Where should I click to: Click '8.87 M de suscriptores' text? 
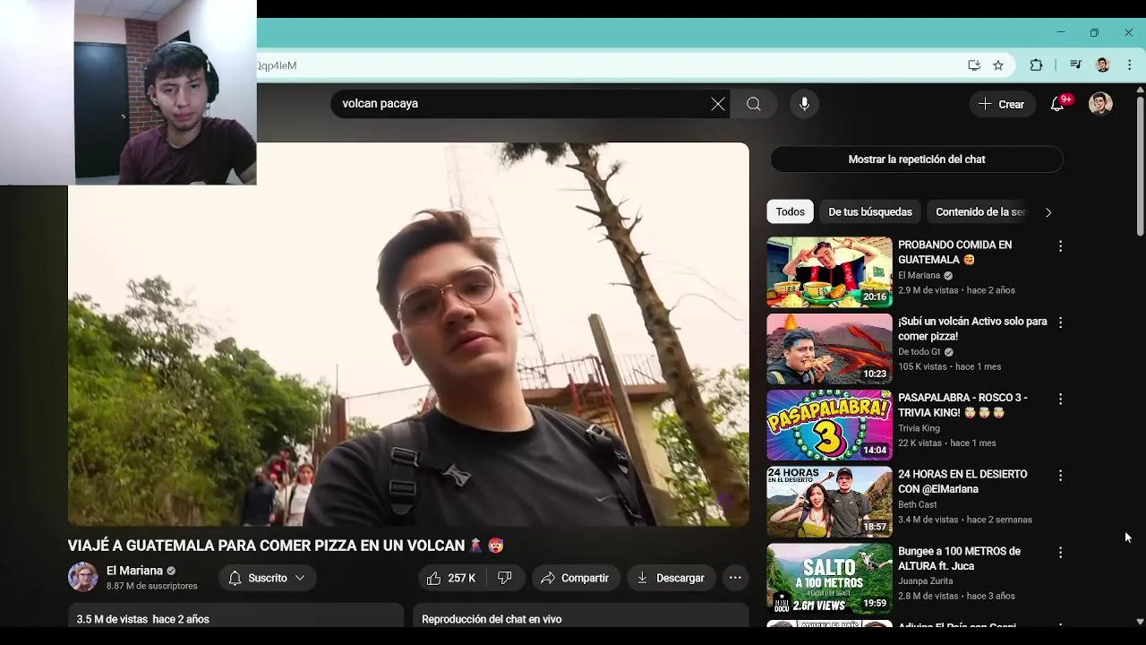152,586
